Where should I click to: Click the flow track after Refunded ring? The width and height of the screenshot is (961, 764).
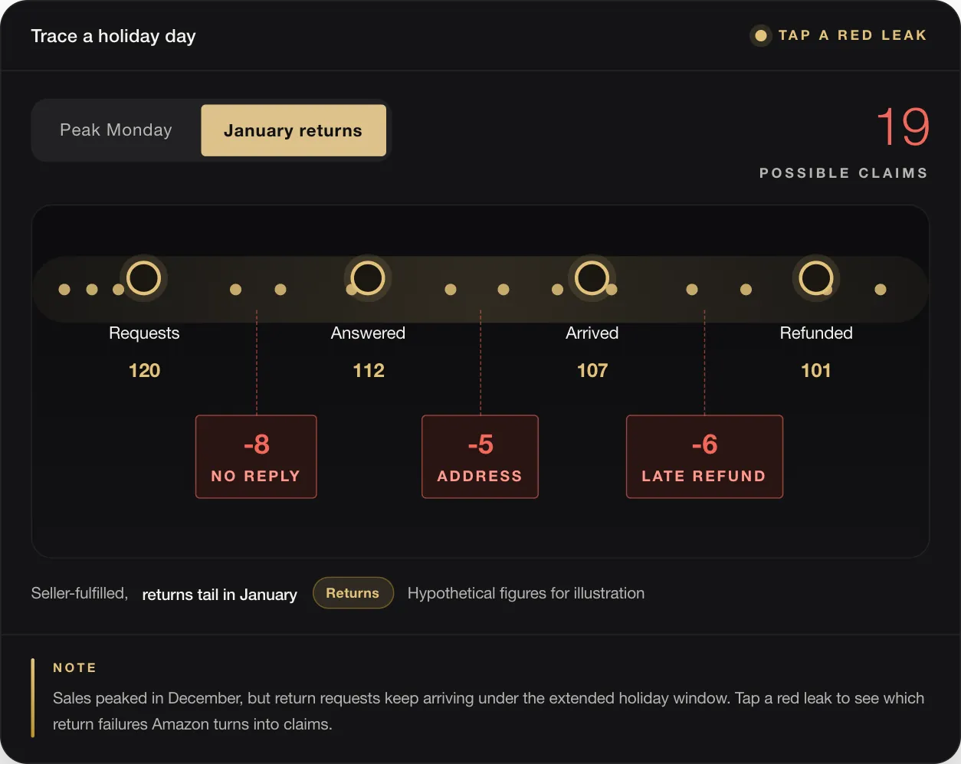coord(881,289)
